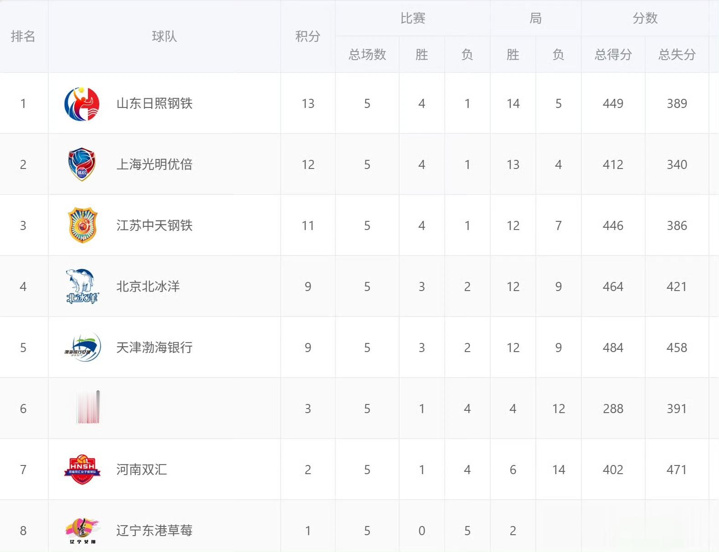719x552 pixels.
Task: Click the 总得分 column header
Action: (x=613, y=55)
